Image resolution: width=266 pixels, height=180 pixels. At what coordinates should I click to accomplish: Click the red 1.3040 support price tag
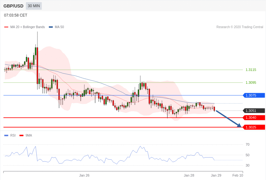pyautogui.click(x=254, y=117)
